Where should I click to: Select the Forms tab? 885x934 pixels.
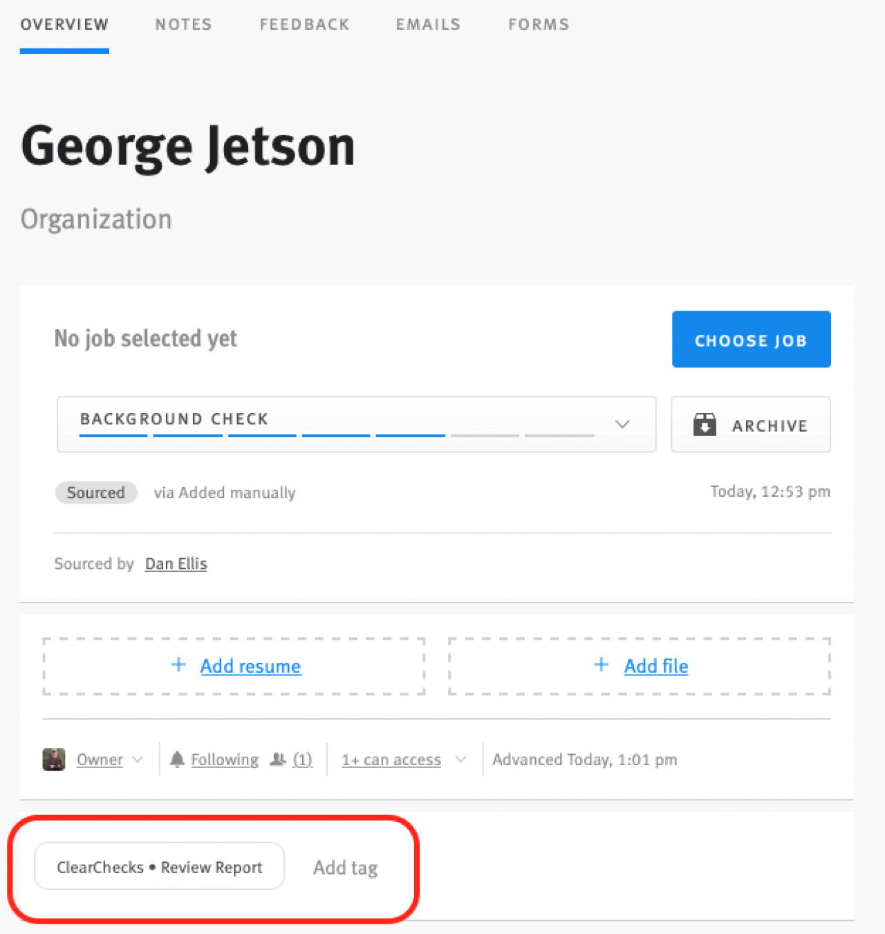point(539,25)
